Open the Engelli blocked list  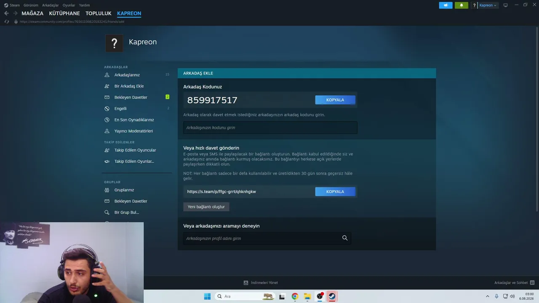[x=120, y=109]
